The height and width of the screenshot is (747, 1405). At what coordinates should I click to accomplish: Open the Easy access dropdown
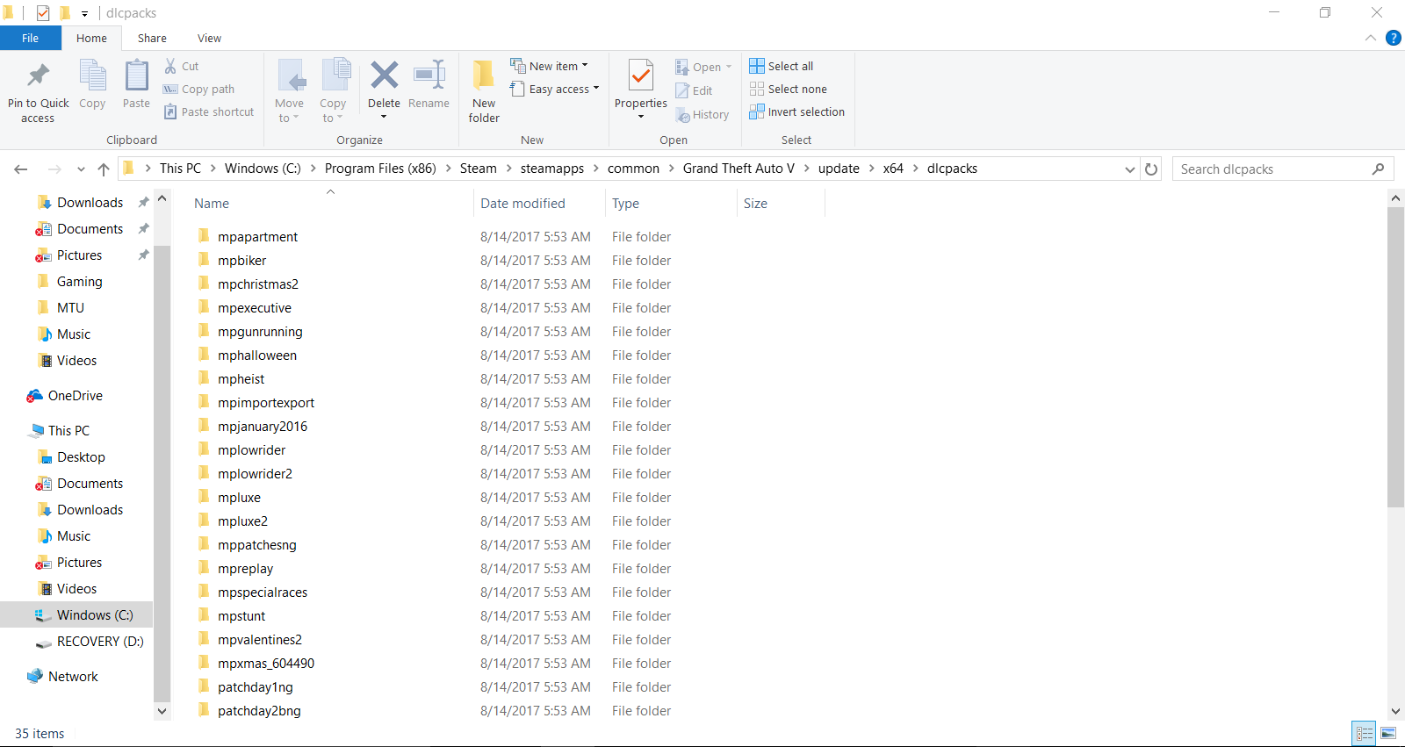click(555, 89)
